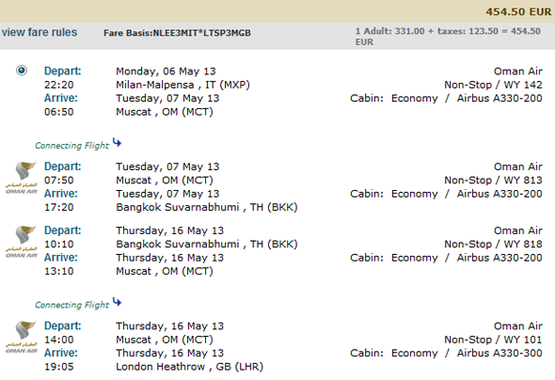Click the second Connecting Flight label
The image size is (555, 380).
click(x=71, y=305)
